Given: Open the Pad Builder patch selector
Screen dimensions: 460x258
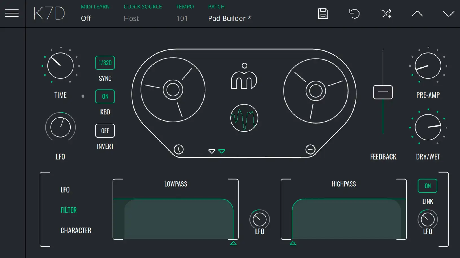Looking at the screenshot, I should (229, 18).
